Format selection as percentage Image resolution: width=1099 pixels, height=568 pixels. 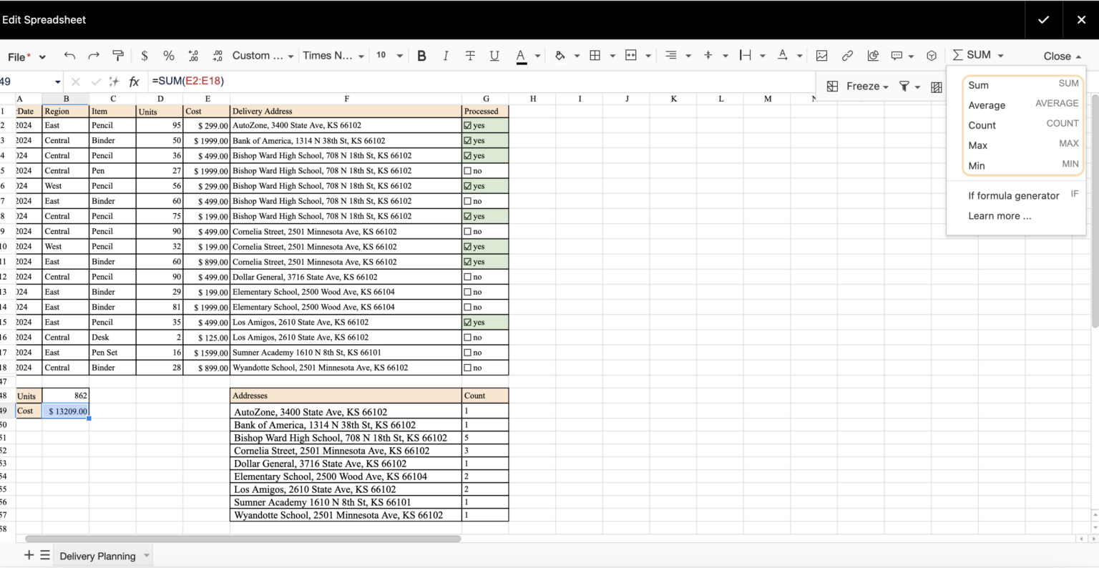pos(168,55)
